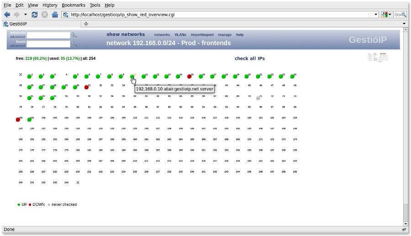Open the search engine selector dropdown
The height and width of the screenshot is (236, 411).
[x=387, y=15]
